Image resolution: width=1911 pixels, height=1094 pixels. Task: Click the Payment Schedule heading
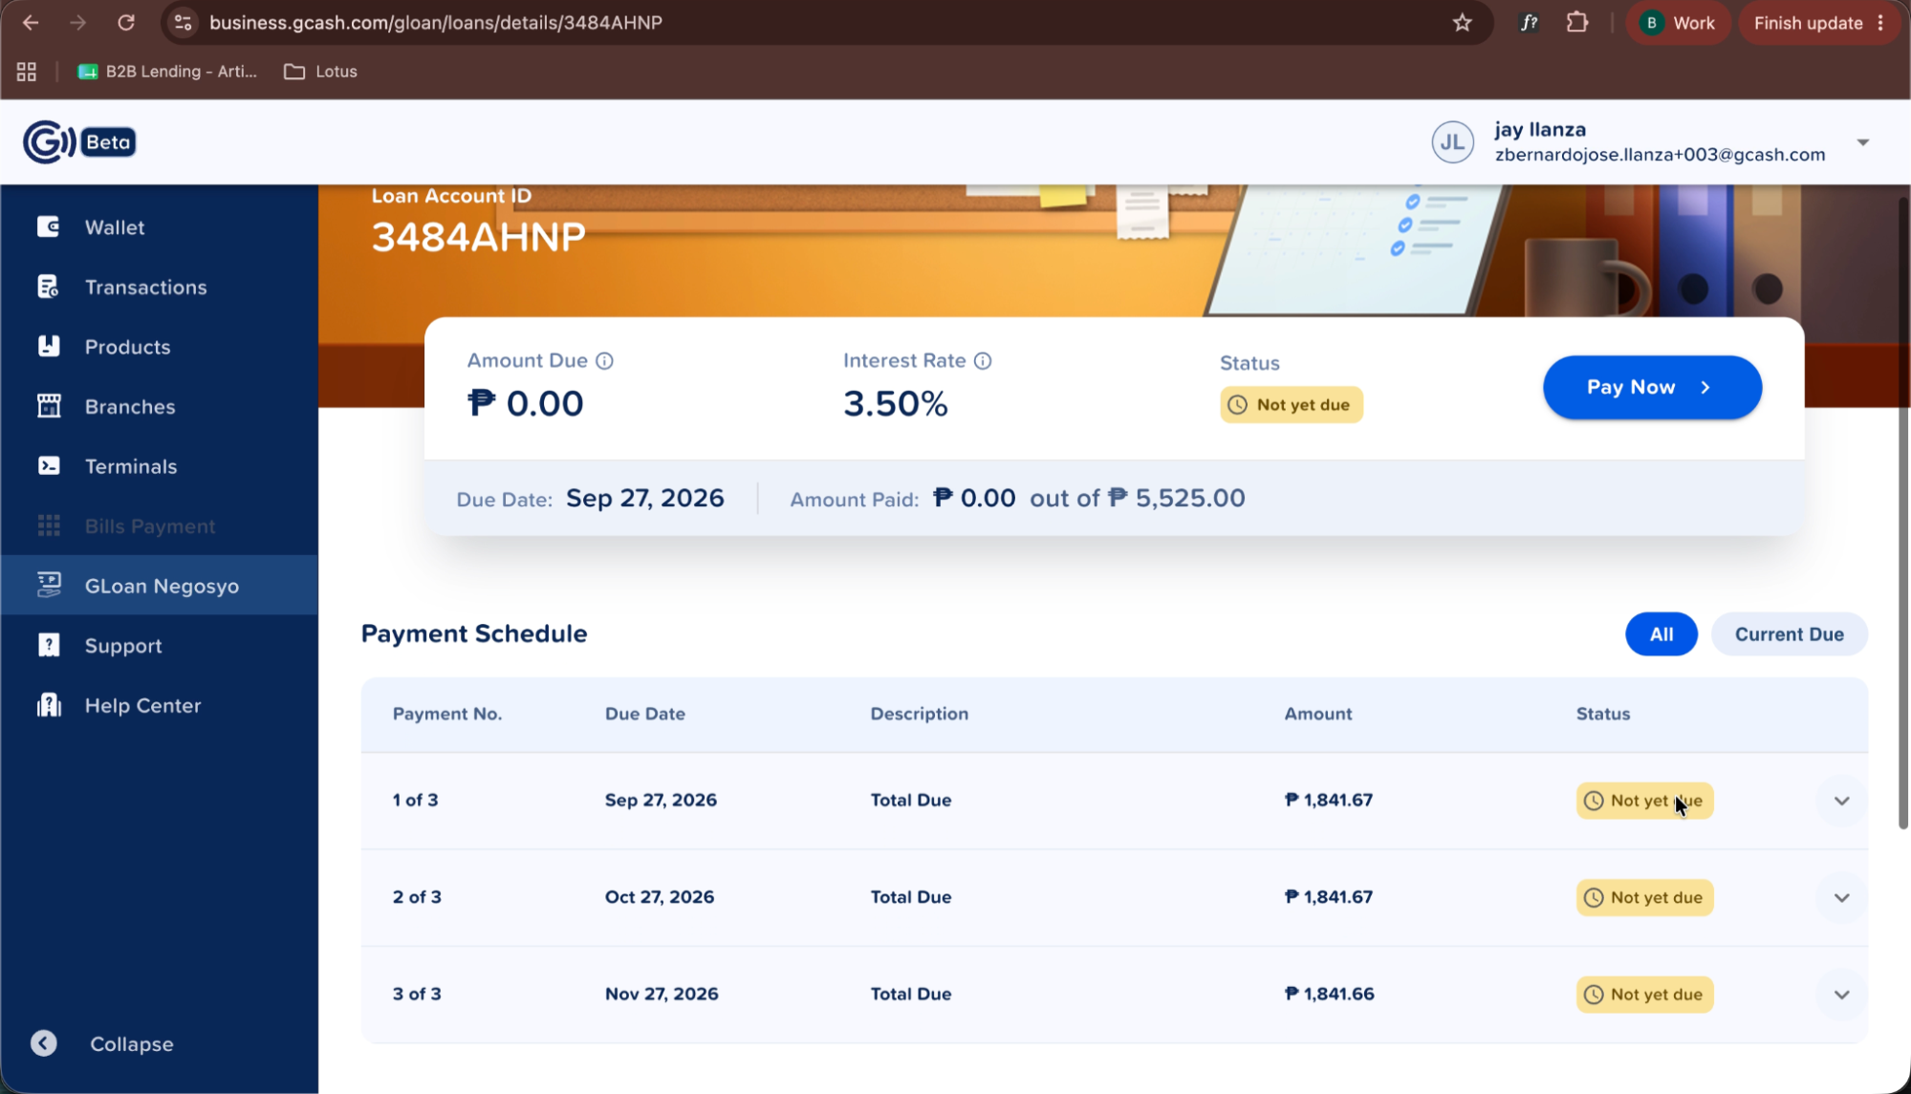pos(474,633)
